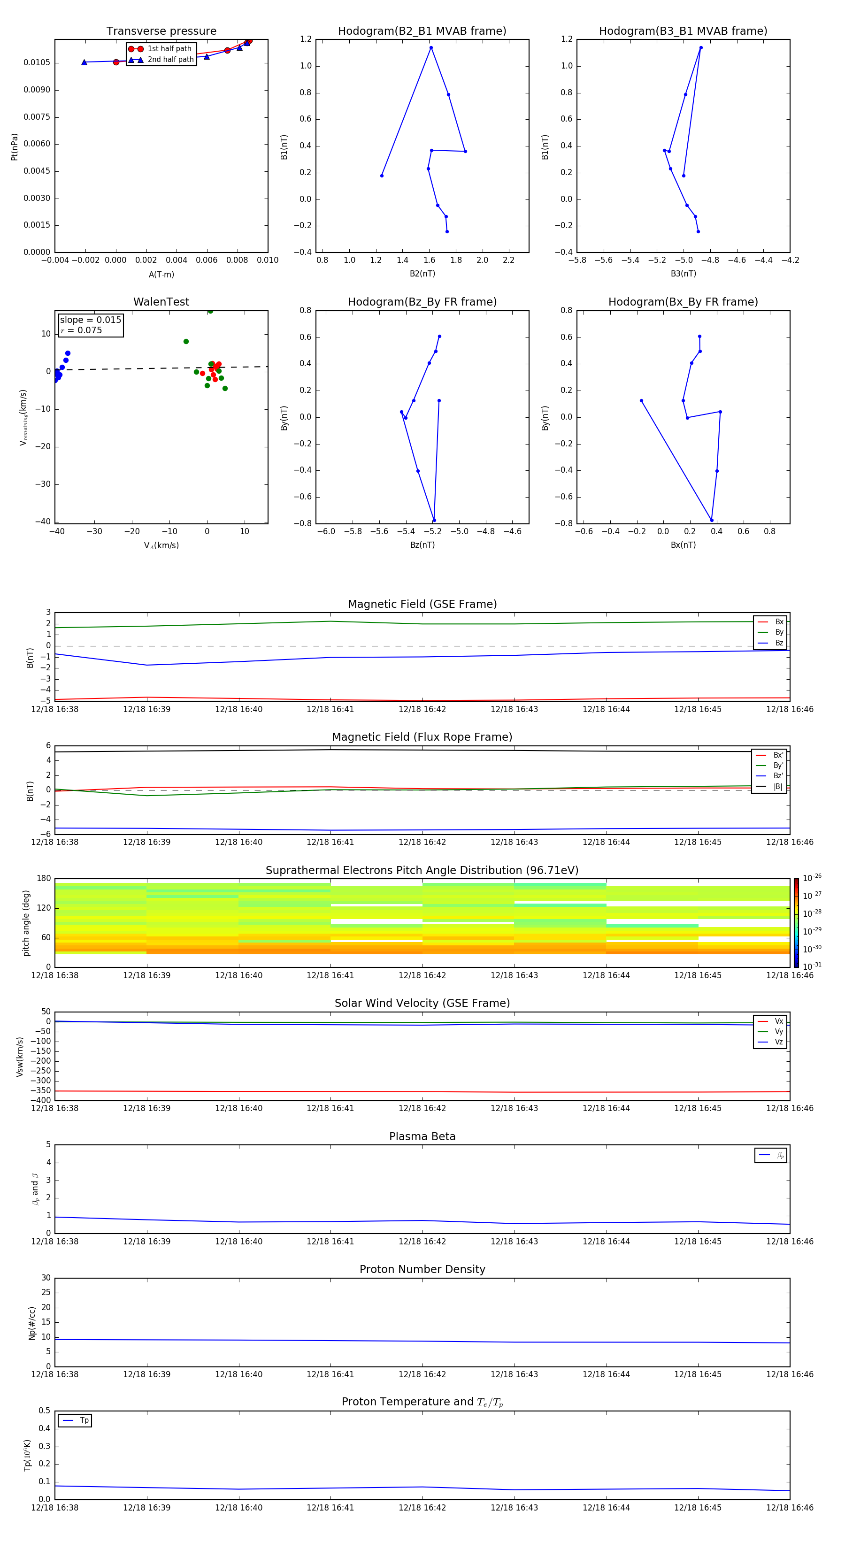This screenshot has width=845, height=1549.
Task: Click the 'Hodogram(Bz_By FR frame)' title
Action: (422, 302)
